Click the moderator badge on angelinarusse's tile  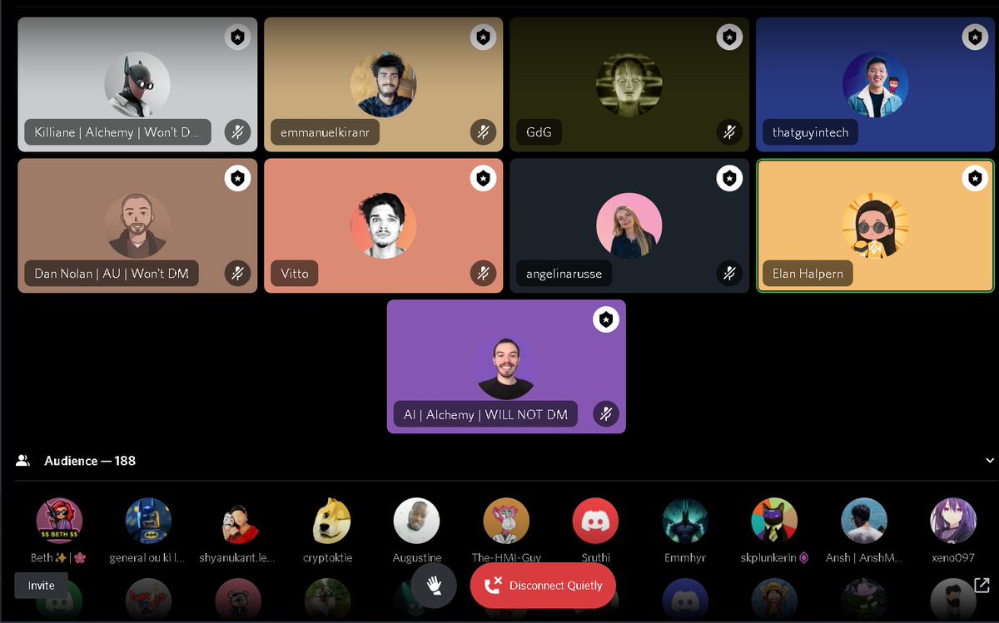[x=730, y=178]
